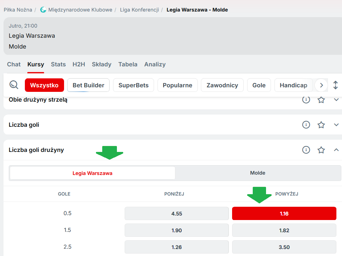Select Legia Warszawa team toggle
Image resolution: width=342 pixels, height=256 pixels.
point(92,173)
